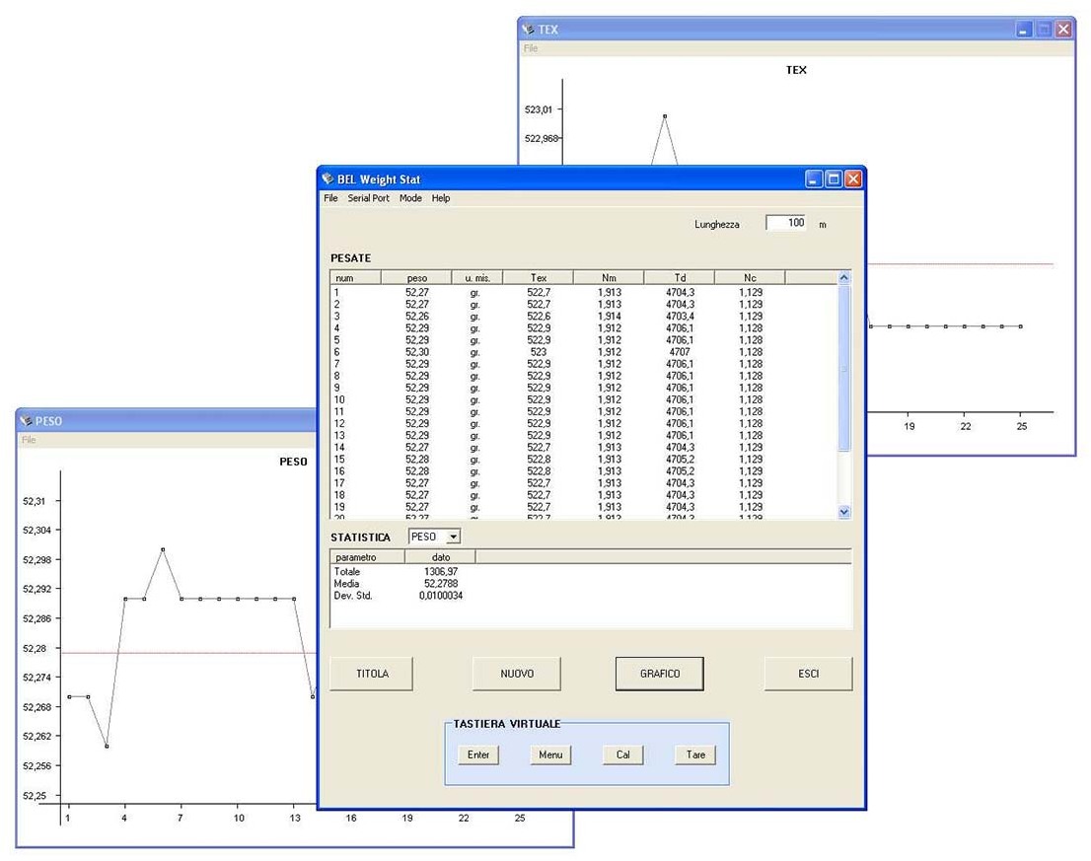This screenshot has width=1091, height=861.
Task: Minimize the TEX chart window
Action: point(1024,30)
